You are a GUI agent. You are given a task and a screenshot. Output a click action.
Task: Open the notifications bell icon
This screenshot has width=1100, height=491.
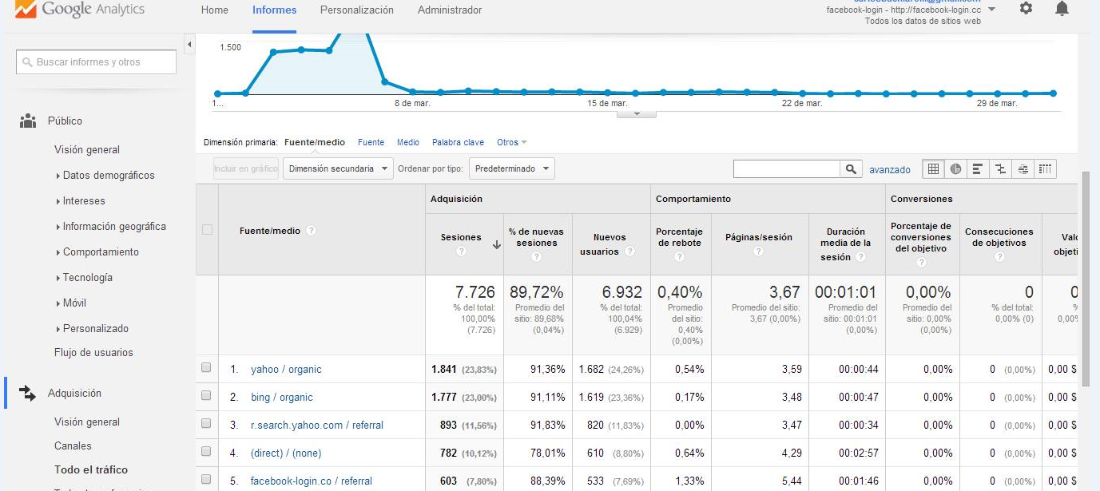click(x=1062, y=8)
